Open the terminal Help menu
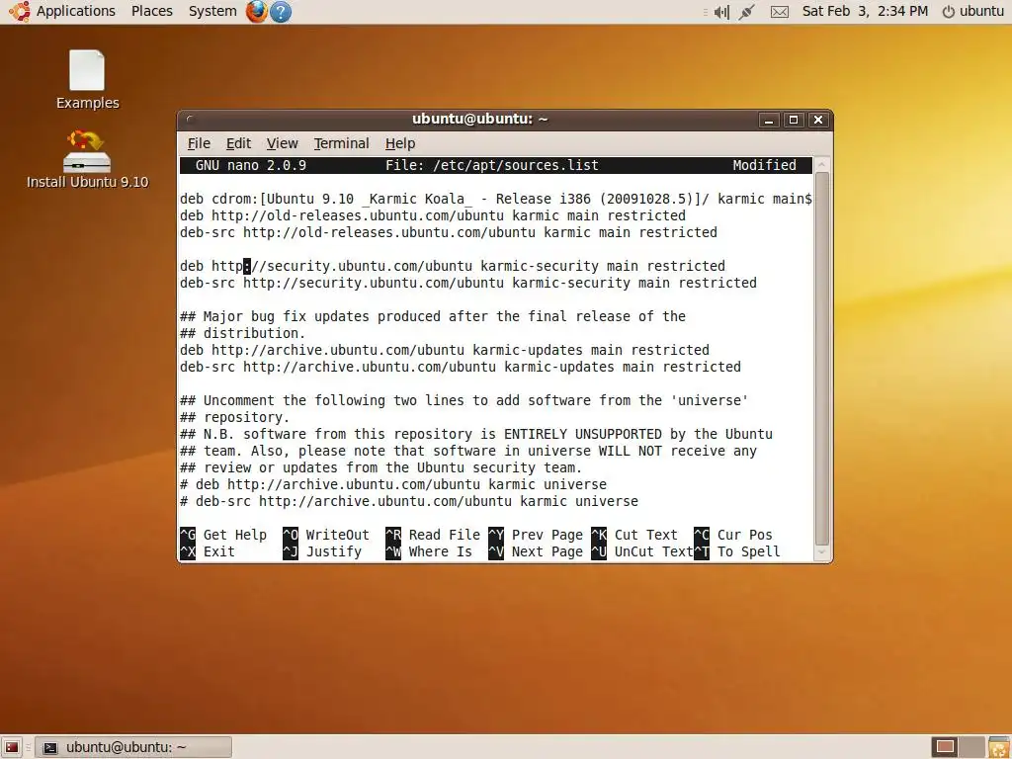The width and height of the screenshot is (1012, 759). pos(400,143)
